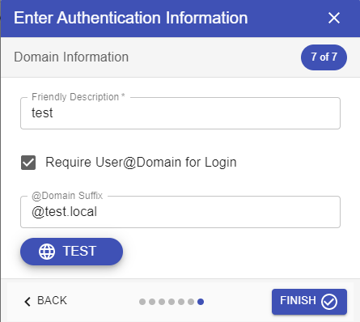Uncheck Require User@Domain for Login checkbox
This screenshot has height=322, width=360.
[28, 163]
